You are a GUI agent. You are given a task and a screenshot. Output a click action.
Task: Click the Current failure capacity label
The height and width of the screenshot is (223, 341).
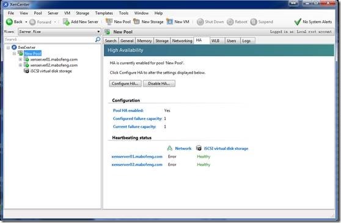point(134,126)
